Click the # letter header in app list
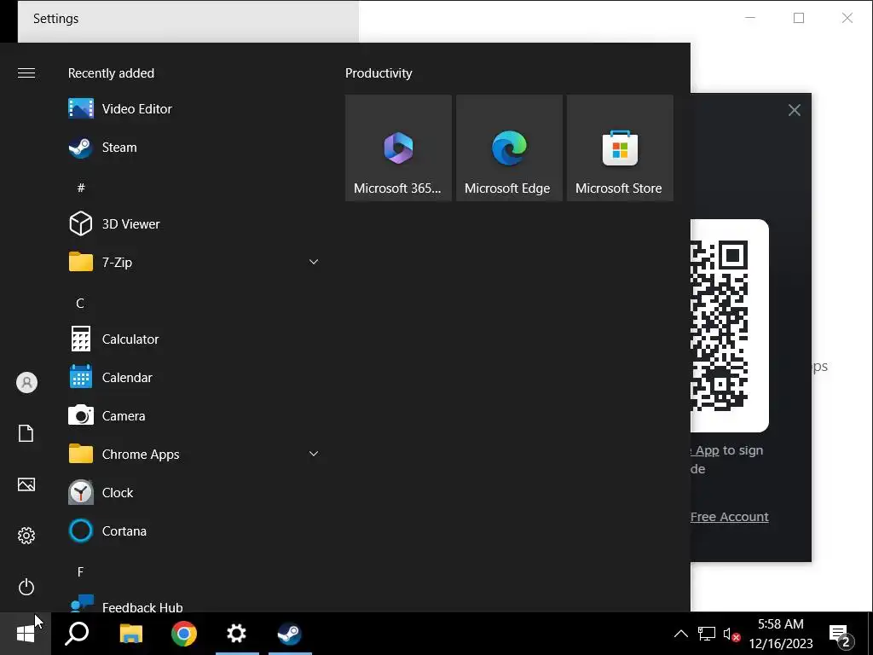 point(81,188)
